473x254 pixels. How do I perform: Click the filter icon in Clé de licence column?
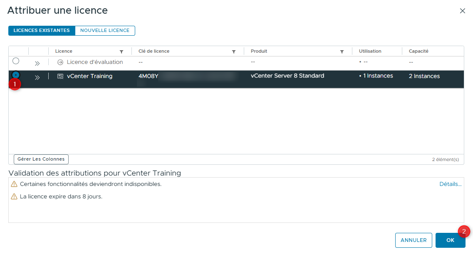[234, 52]
